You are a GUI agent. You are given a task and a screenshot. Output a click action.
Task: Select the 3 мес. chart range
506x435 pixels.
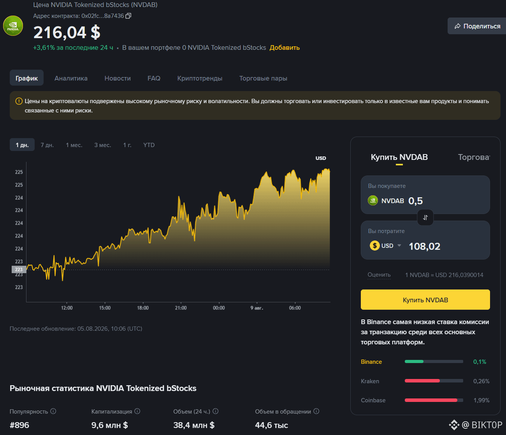tap(103, 145)
